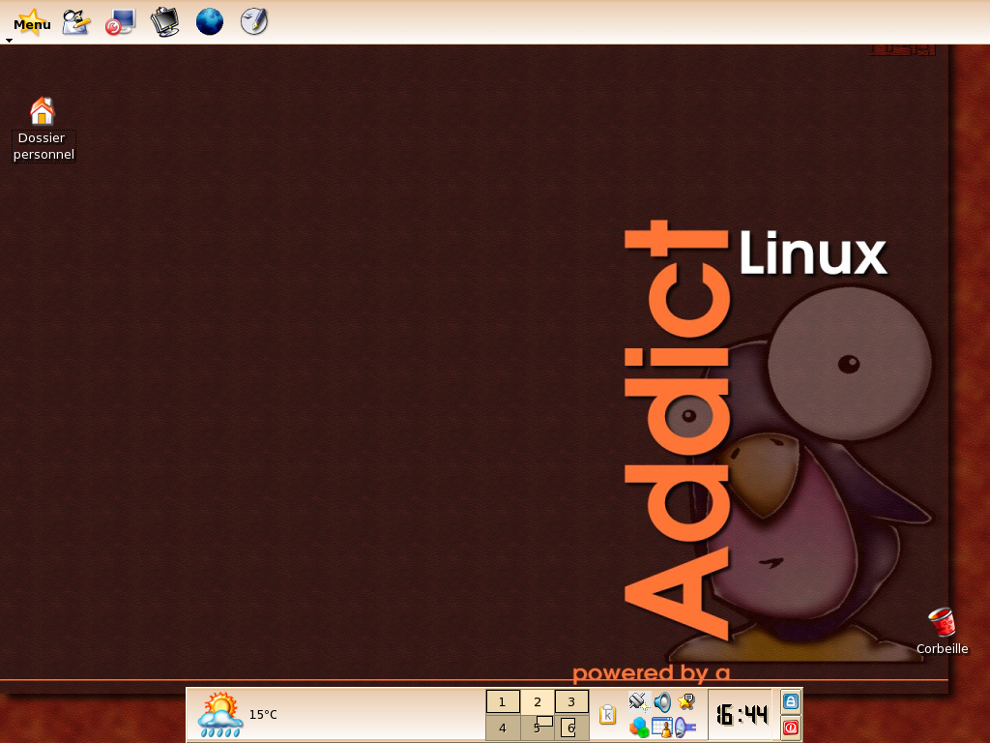
Task: Open the speaker volume mixer icon
Action: click(x=662, y=702)
